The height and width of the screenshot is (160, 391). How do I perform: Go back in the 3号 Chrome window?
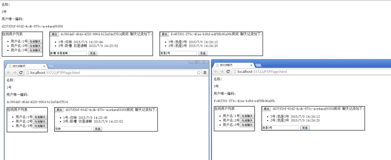[216, 71]
